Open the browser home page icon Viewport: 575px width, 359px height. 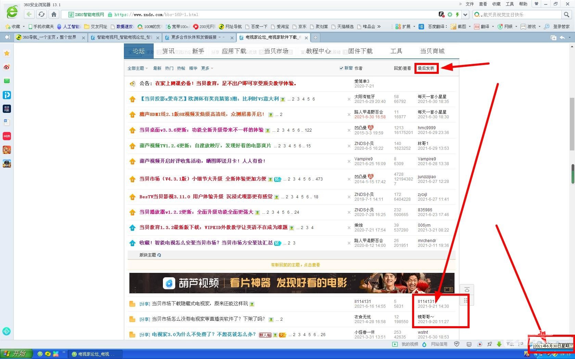tap(54, 14)
